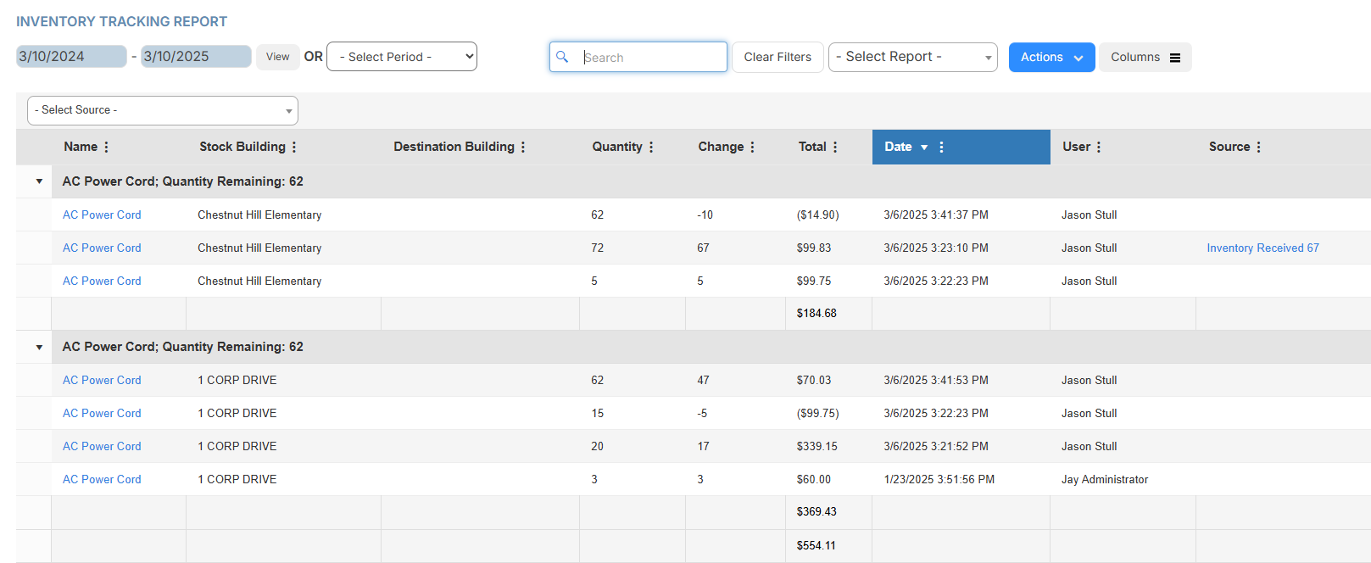Open the Source column options menu
The image size is (1371, 563).
click(x=1259, y=147)
